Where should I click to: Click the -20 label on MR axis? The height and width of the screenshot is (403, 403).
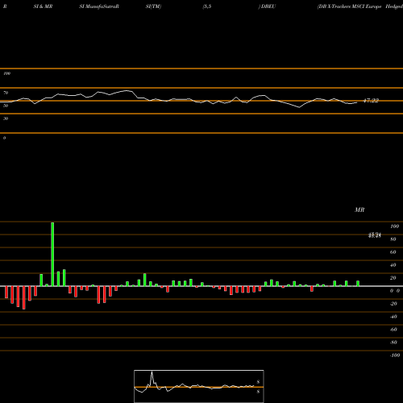(x=393, y=304)
